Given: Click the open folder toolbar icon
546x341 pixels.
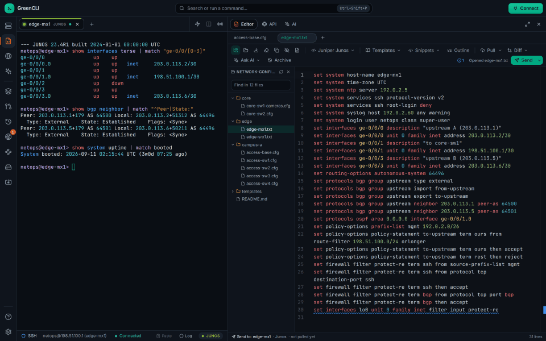Looking at the screenshot, I should pos(246,50).
